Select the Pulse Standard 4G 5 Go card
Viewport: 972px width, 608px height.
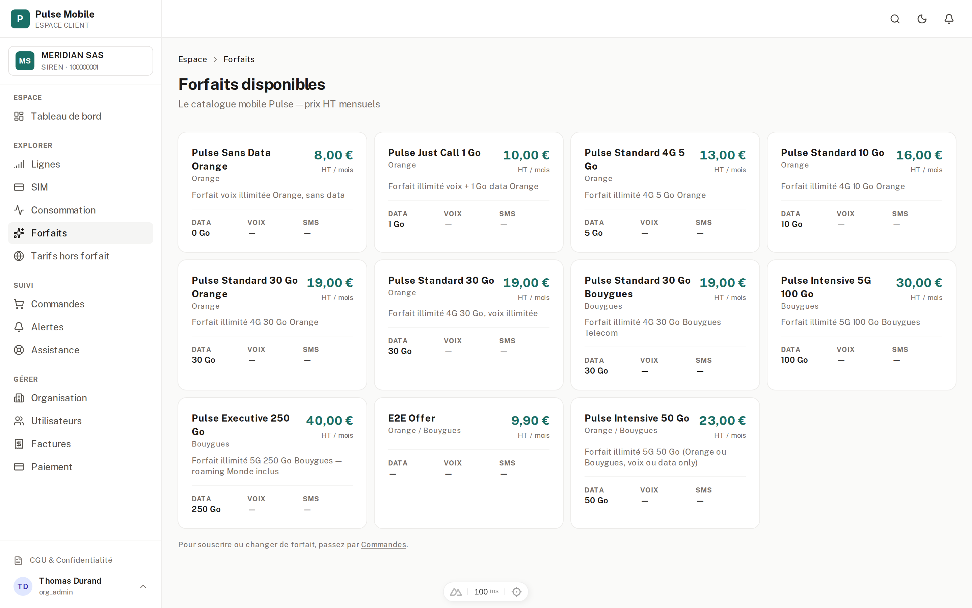[665, 192]
